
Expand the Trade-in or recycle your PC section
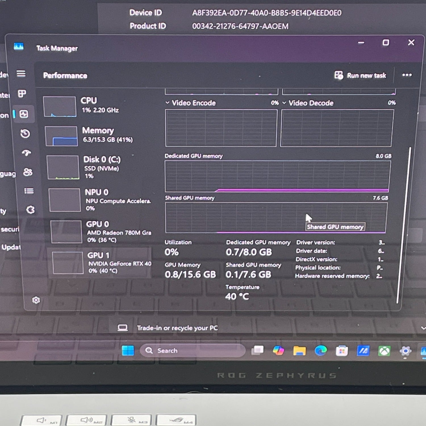pyautogui.click(x=423, y=328)
